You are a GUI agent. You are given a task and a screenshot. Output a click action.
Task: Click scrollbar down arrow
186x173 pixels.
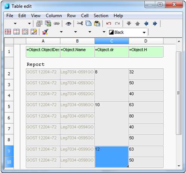click(x=179, y=166)
